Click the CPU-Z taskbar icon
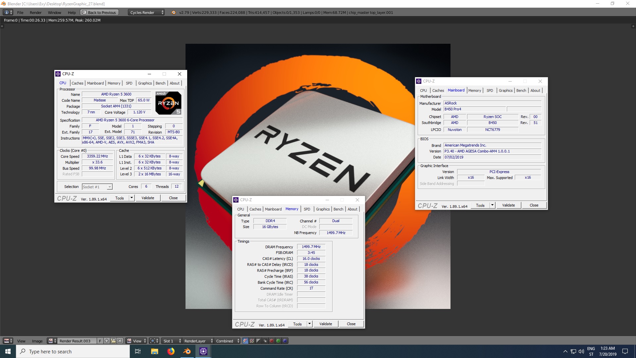Viewport: 636px width, 358px height. [203, 351]
